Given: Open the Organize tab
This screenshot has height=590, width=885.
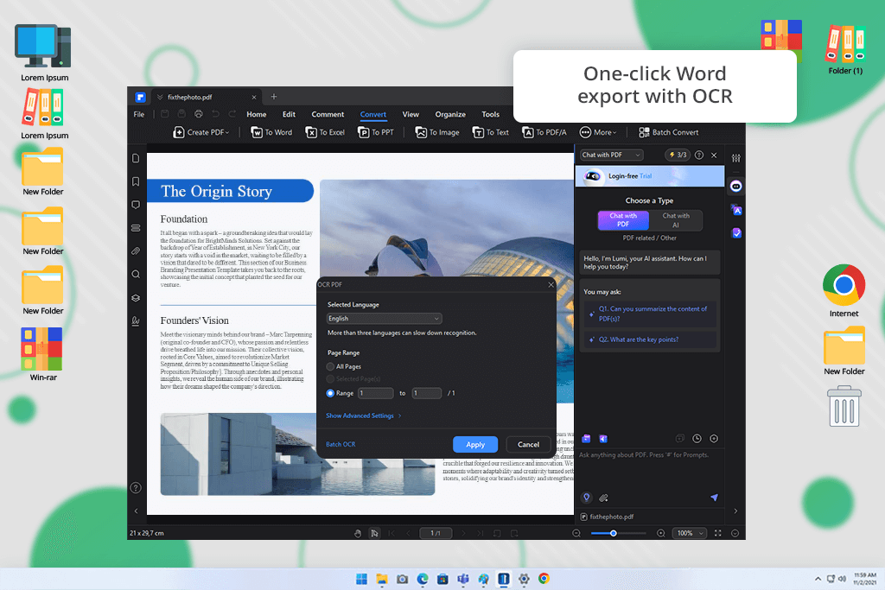Looking at the screenshot, I should 449,115.
